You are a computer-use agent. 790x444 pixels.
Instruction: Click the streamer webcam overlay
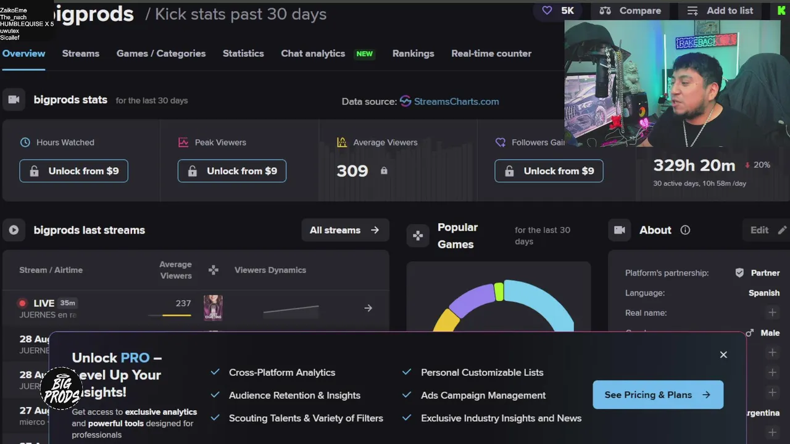coord(677,83)
